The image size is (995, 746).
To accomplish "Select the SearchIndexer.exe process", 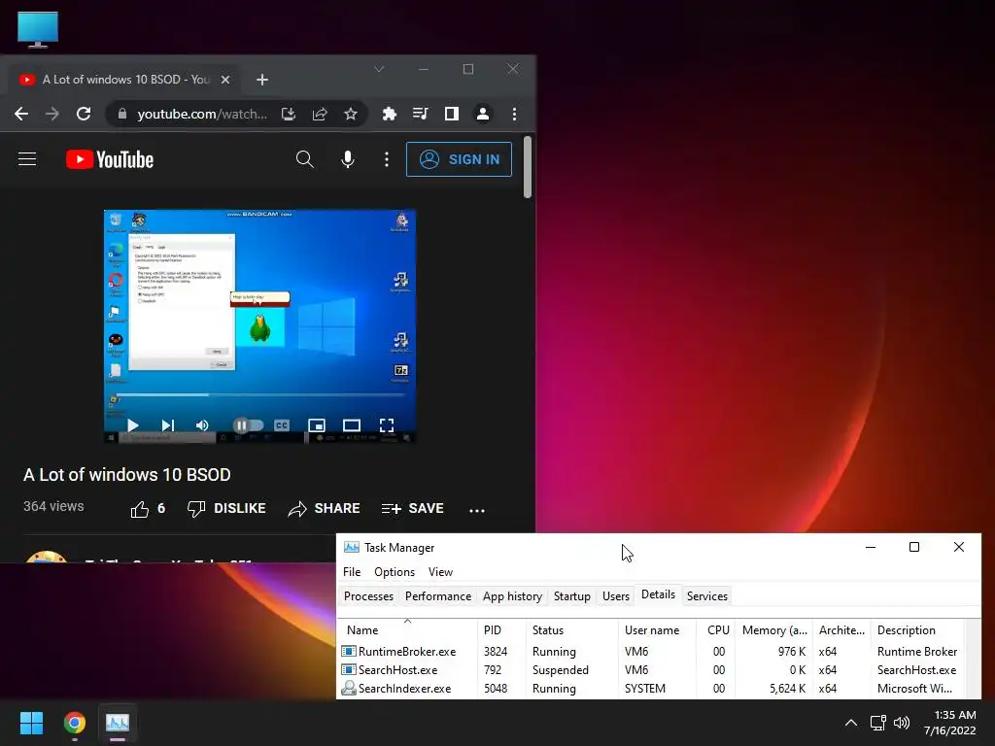I will pyautogui.click(x=652, y=689).
